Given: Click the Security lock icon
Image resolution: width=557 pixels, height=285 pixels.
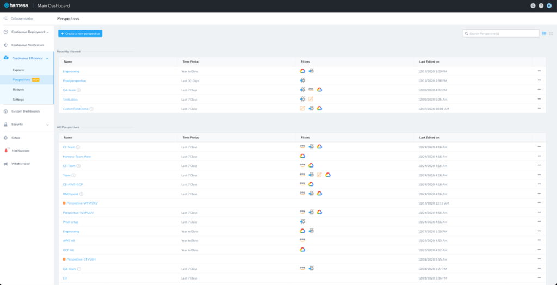Looking at the screenshot, I should [x=5, y=125].
